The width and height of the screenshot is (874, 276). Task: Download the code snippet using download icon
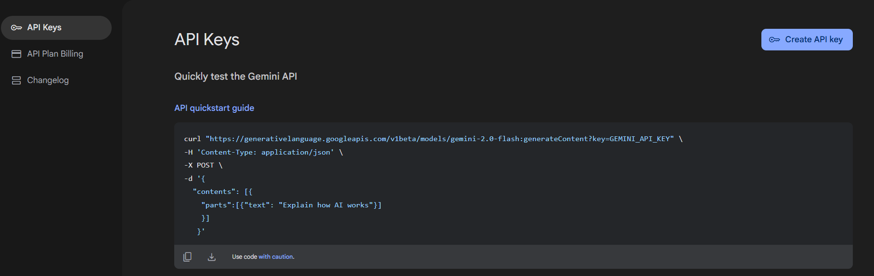212,257
